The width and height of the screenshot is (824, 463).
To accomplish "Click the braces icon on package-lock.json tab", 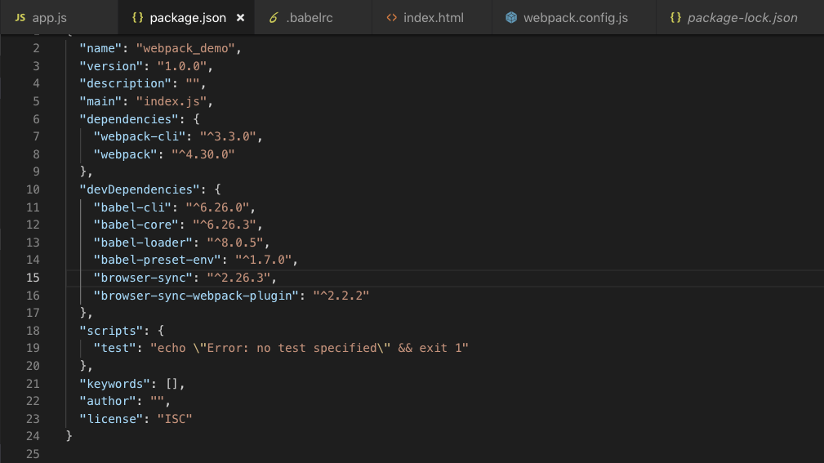I will [x=676, y=18].
